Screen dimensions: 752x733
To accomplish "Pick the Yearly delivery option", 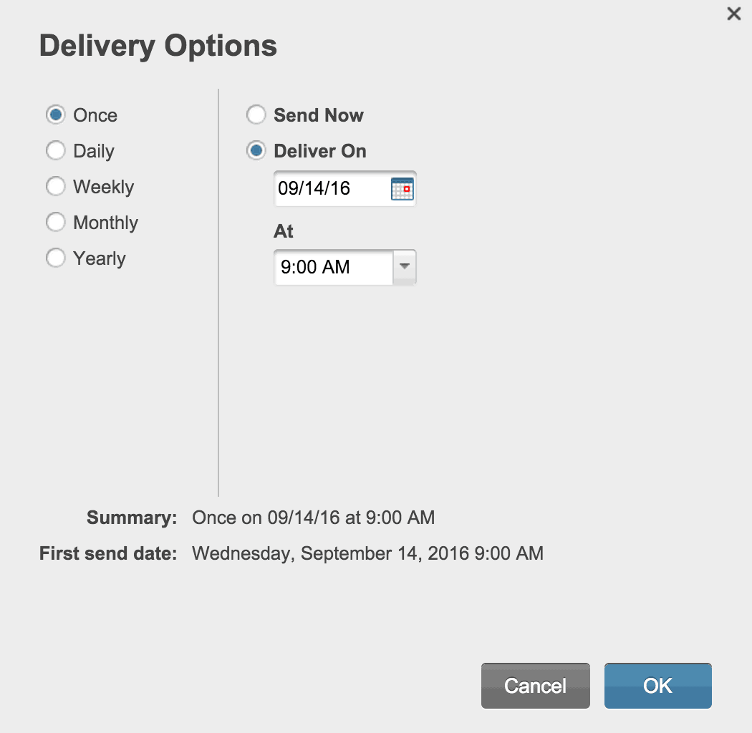I will tap(55, 258).
